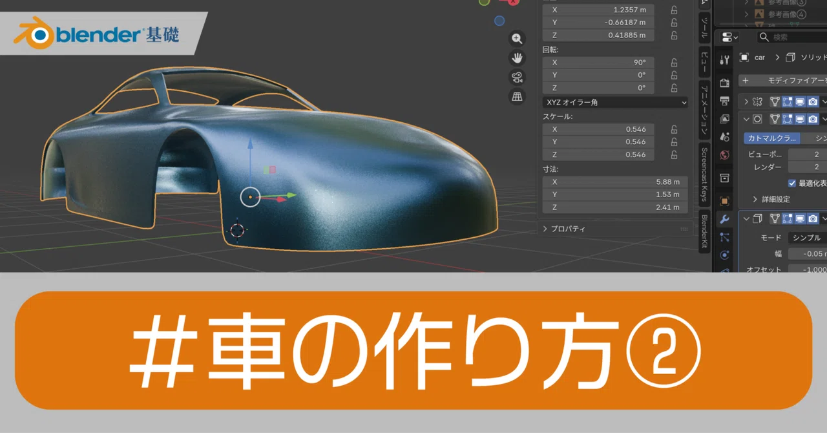This screenshot has width=827, height=433.
Task: Open the Object properties orange square icon
Action: pos(724,201)
